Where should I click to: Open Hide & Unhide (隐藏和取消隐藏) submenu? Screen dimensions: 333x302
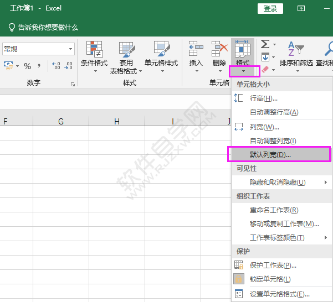(x=282, y=183)
